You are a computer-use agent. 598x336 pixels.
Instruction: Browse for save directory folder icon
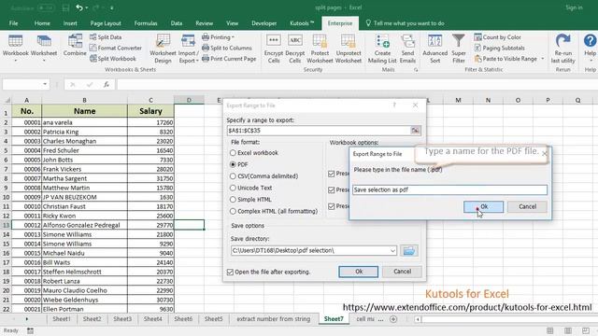pyautogui.click(x=409, y=251)
